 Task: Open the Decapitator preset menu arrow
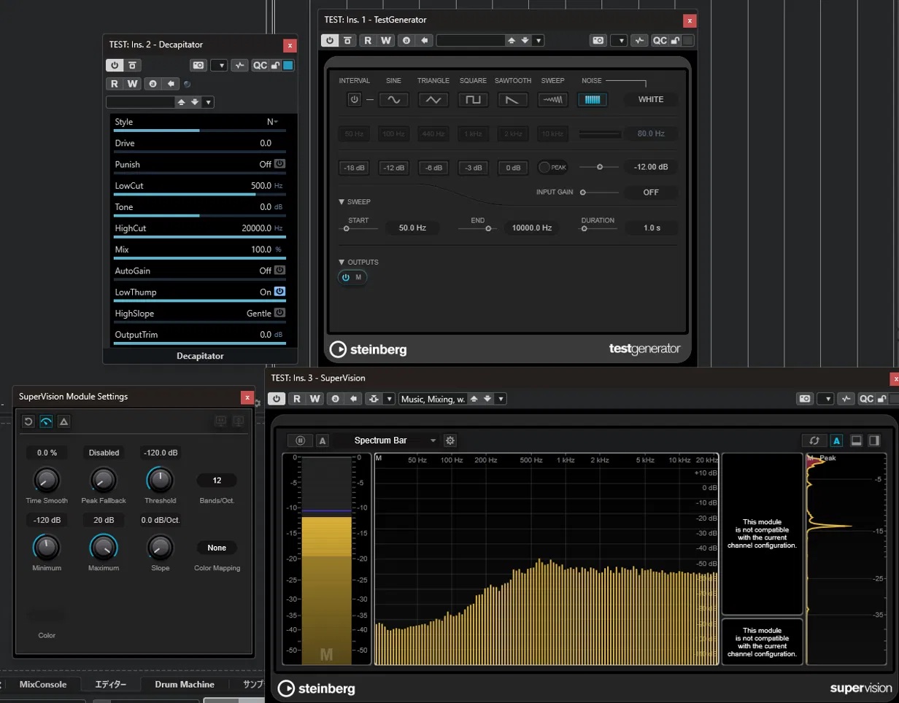[209, 102]
